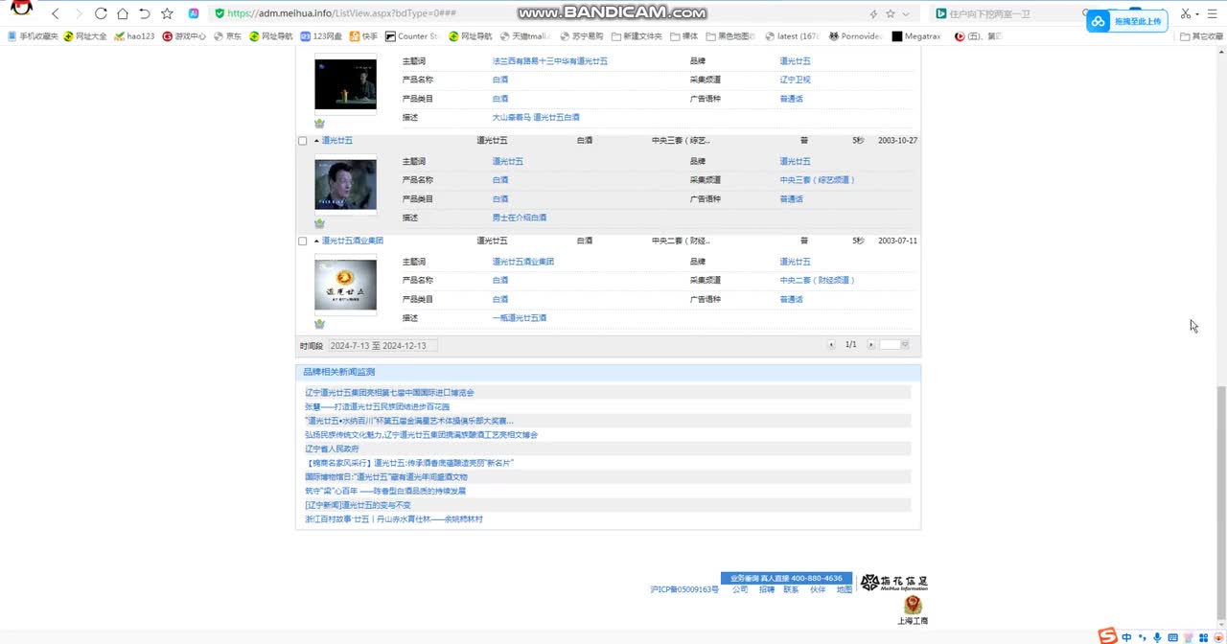Click the cloud upload button at top right
Viewport: 1227px width, 644px height.
tap(1126, 21)
